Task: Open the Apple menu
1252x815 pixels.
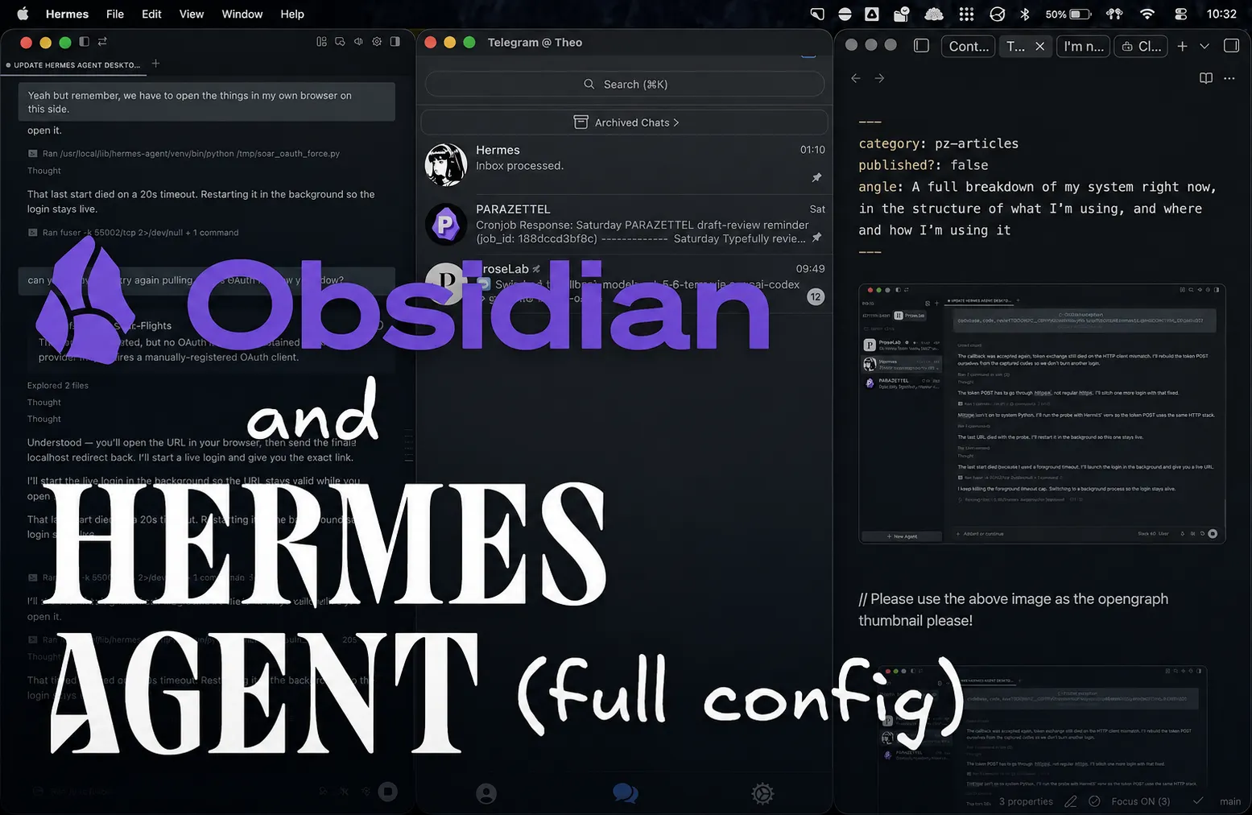Action: (x=23, y=14)
